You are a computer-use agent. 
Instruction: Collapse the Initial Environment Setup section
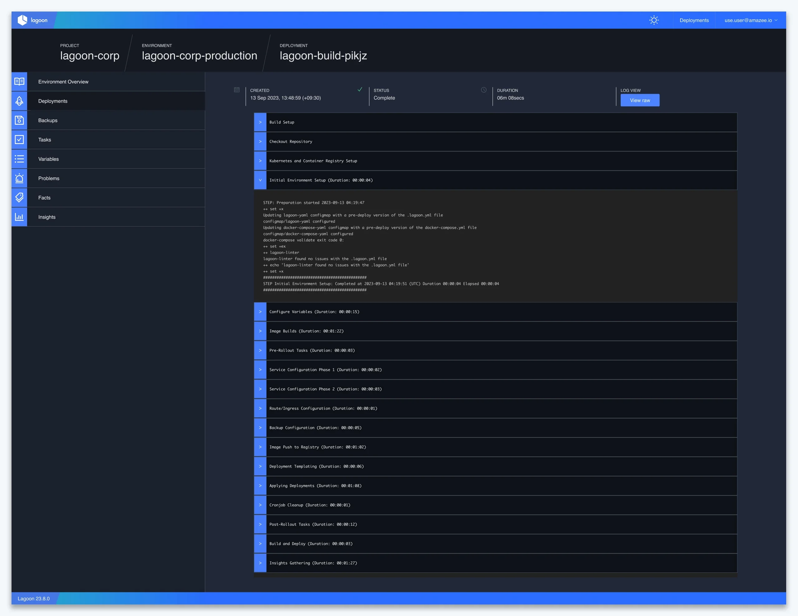tap(260, 180)
